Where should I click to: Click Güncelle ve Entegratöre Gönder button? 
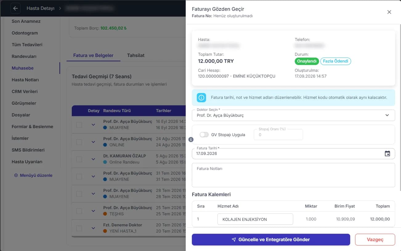[271, 240]
